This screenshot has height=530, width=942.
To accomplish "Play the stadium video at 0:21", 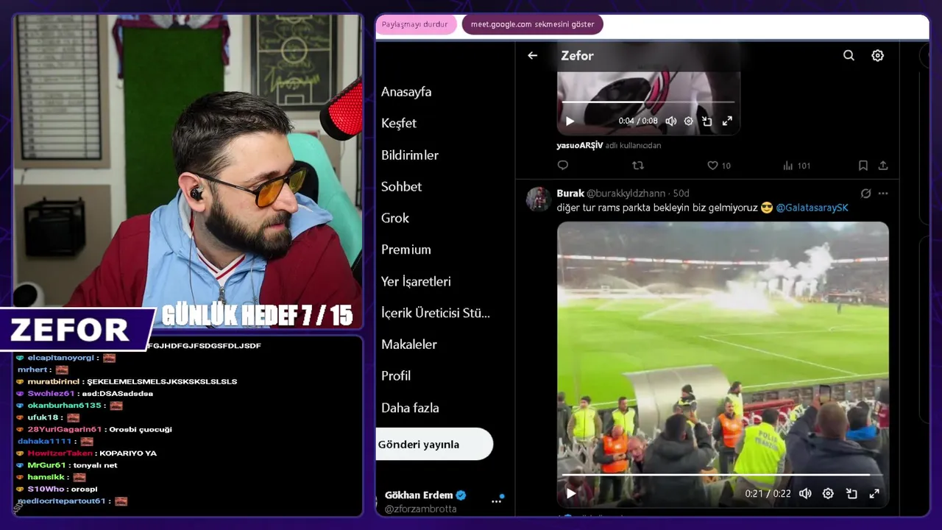I will click(x=570, y=493).
